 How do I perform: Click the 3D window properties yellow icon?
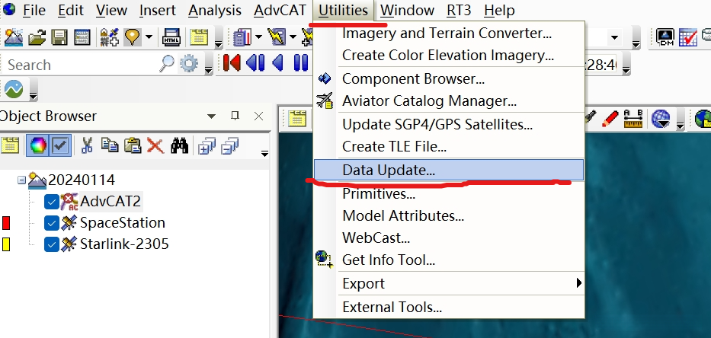[x=297, y=119]
